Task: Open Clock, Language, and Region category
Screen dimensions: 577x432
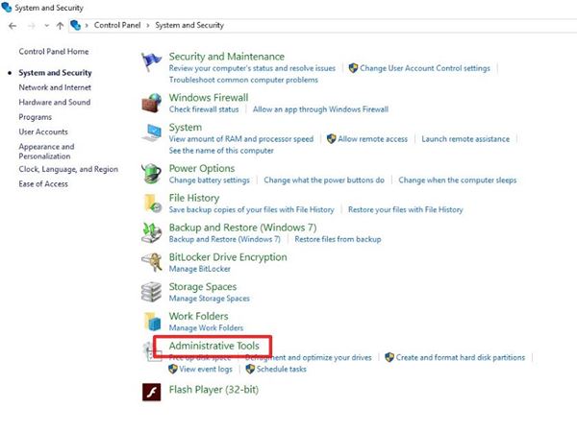Action: pyautogui.click(x=68, y=169)
